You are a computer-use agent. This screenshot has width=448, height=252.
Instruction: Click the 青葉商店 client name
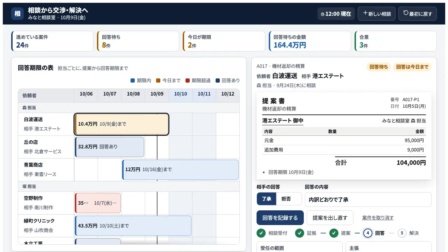pos(33,165)
